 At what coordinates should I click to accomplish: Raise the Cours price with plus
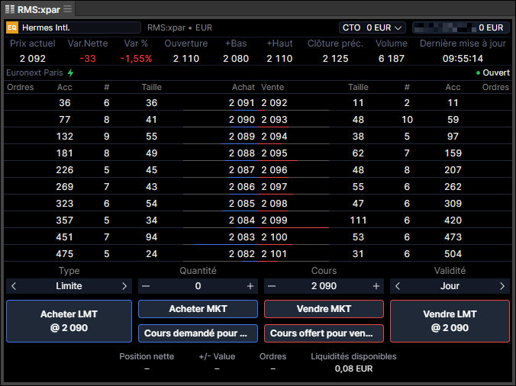[x=376, y=286]
